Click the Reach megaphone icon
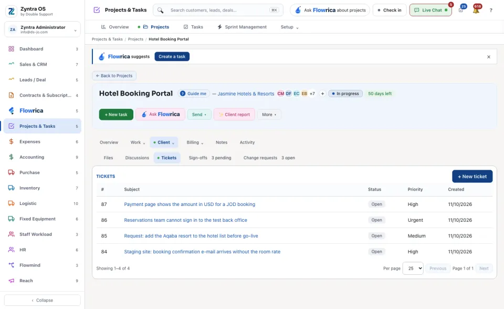Screen dimensions: 504x309 [x=11, y=281]
